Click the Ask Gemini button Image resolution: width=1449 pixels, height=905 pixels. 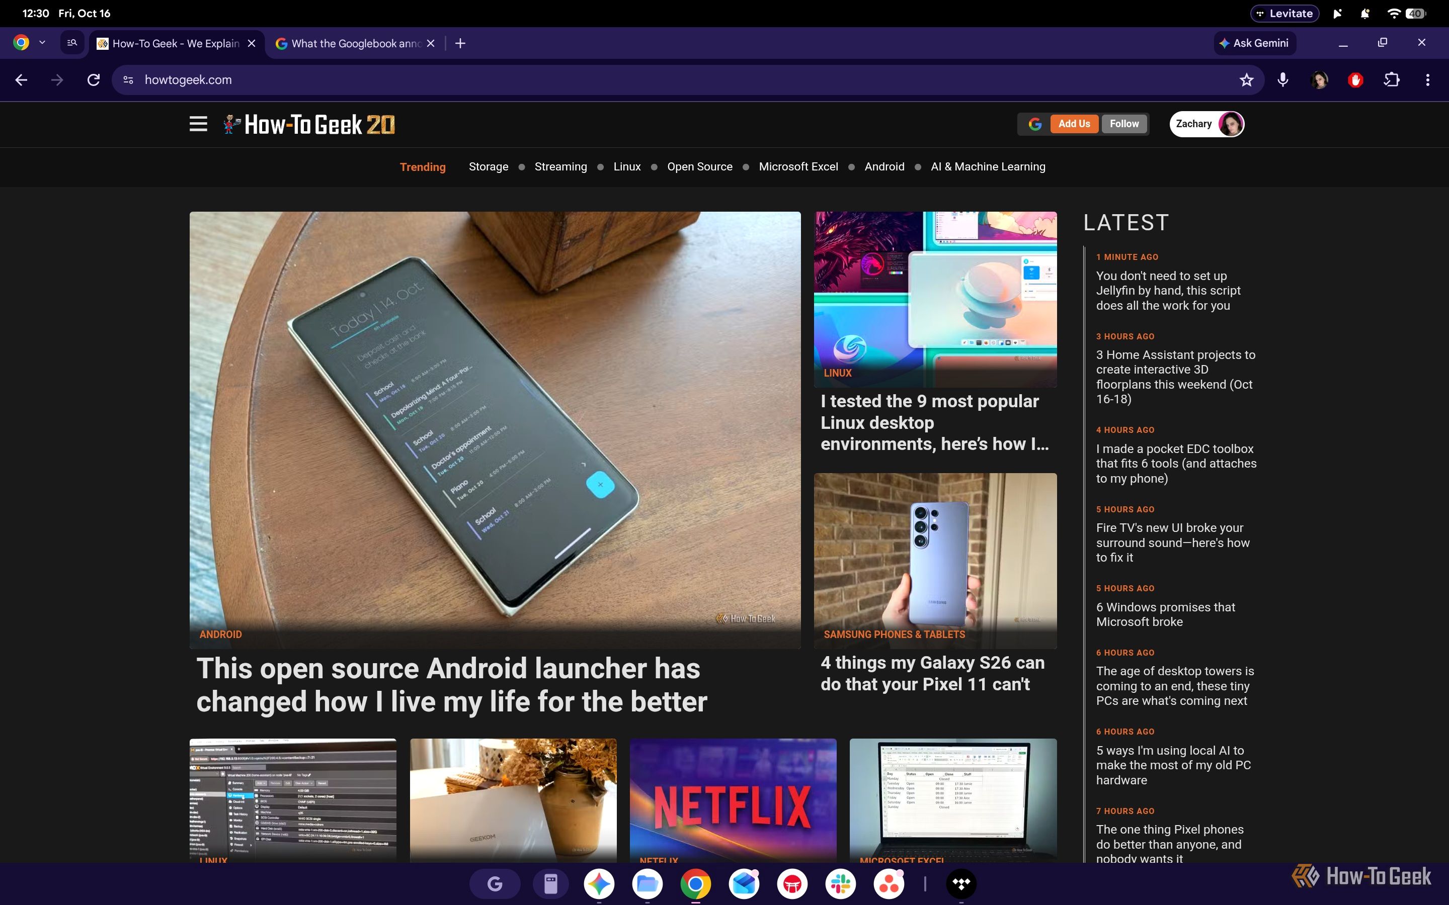click(1254, 43)
